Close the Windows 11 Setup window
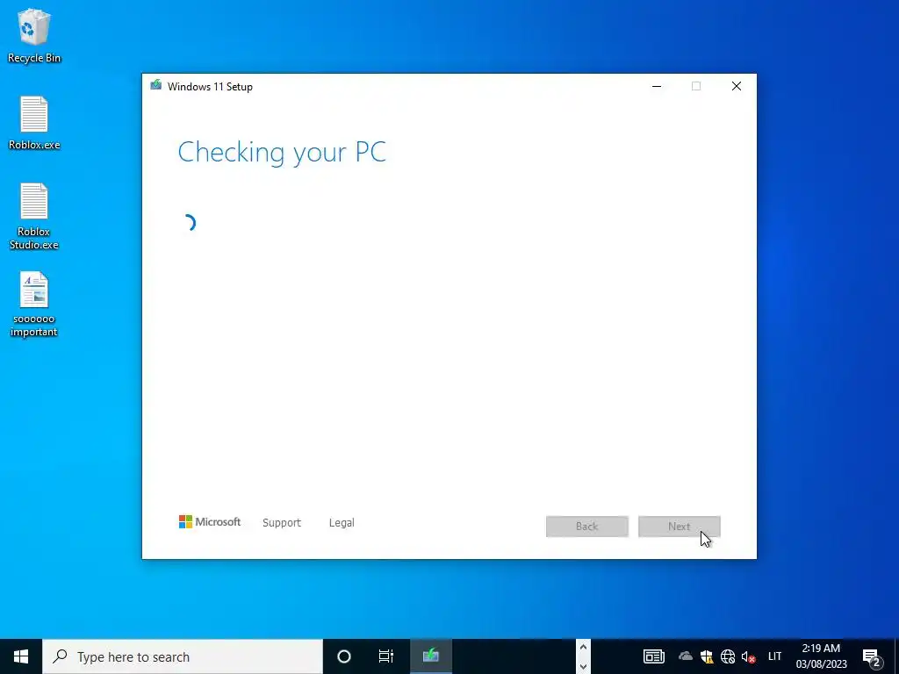 737,87
